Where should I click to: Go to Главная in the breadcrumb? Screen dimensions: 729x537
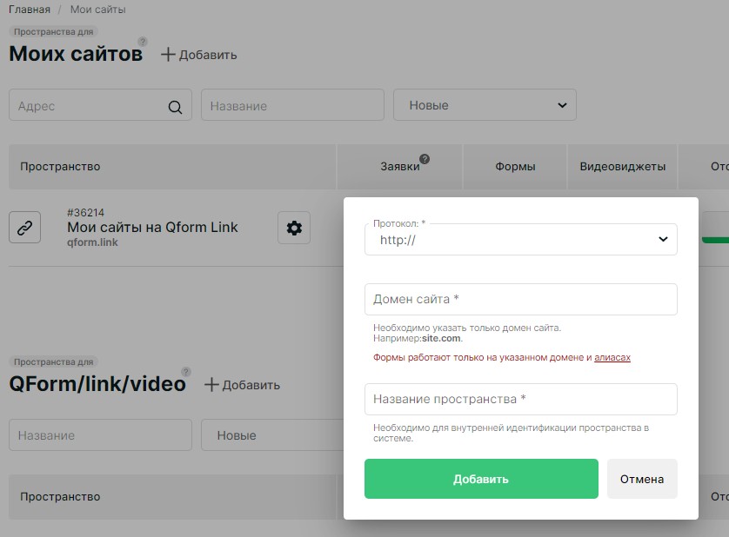tap(29, 10)
